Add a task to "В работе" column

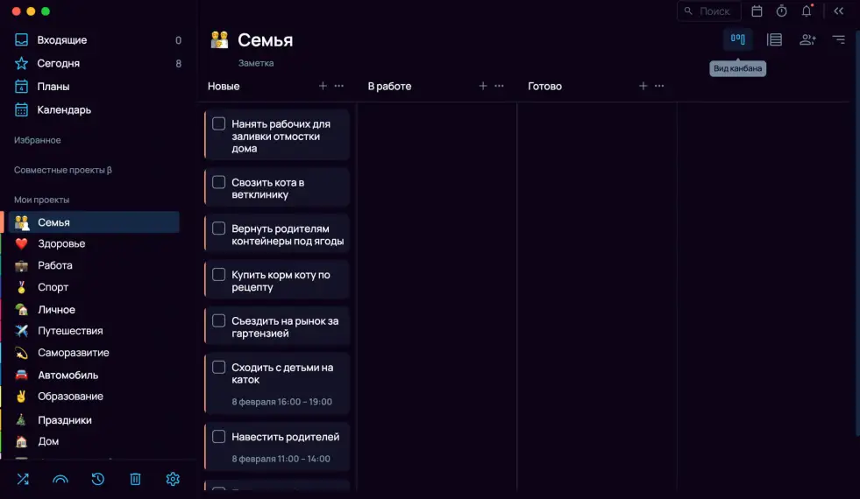point(483,86)
